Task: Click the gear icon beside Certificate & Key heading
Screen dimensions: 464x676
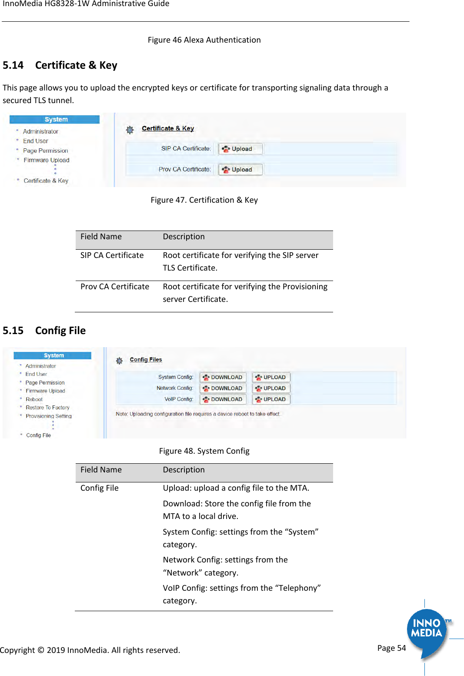Action: pos(130,129)
